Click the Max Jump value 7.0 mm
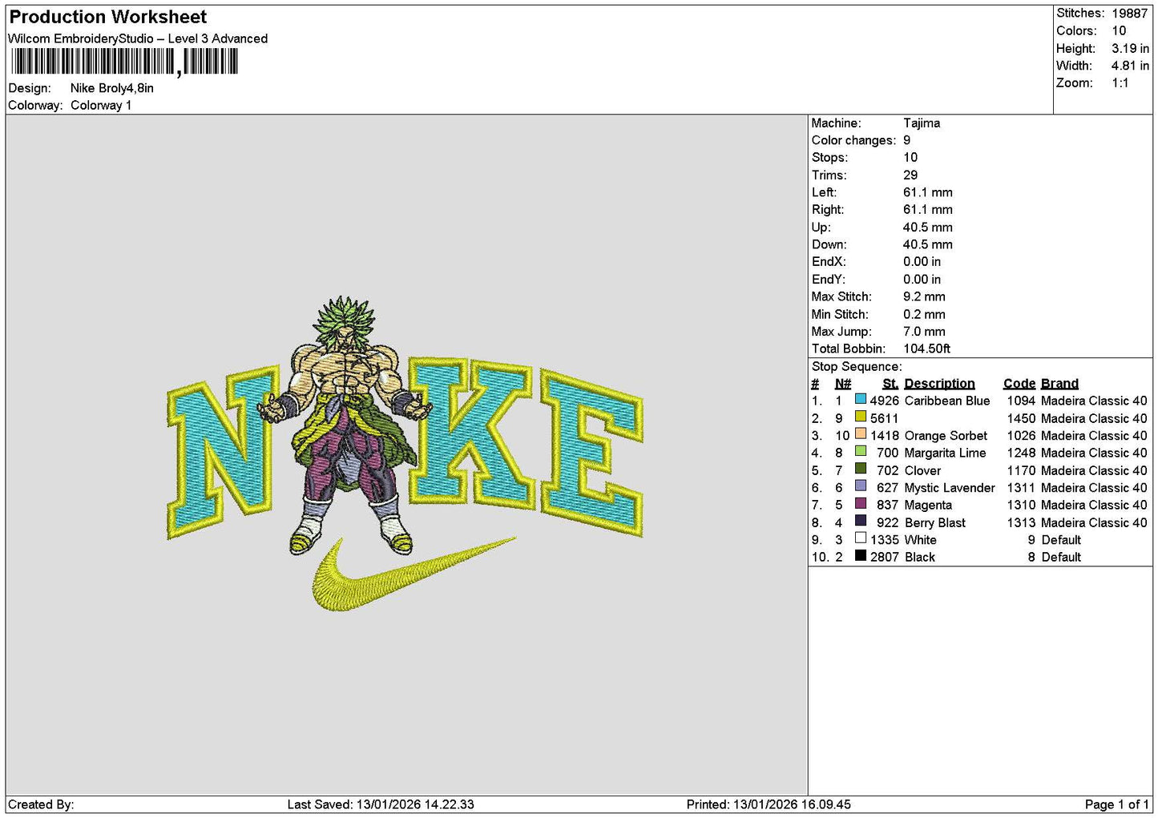This screenshot has height=818, width=1158. click(924, 332)
